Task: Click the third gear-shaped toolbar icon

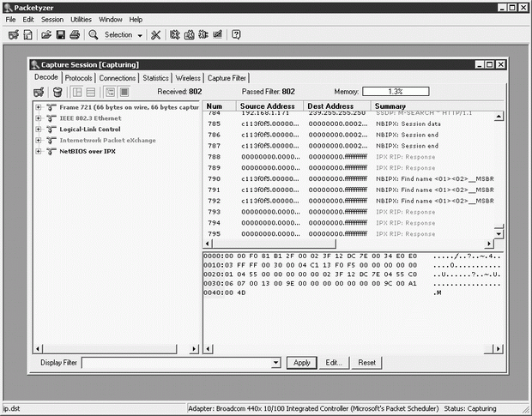Action: pos(203,34)
